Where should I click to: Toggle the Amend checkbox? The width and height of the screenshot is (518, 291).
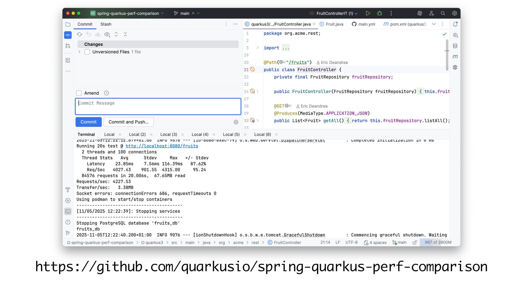click(x=79, y=93)
